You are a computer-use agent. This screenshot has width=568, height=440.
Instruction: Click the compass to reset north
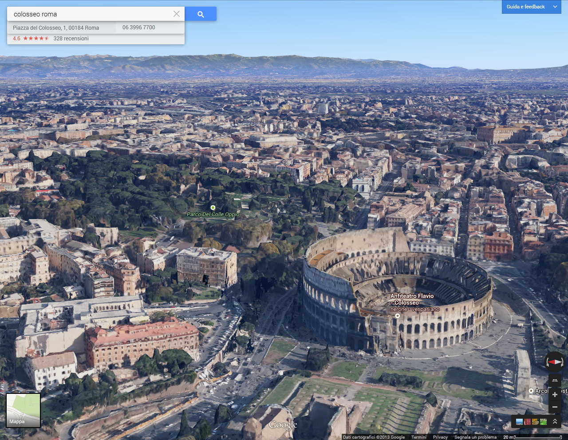(x=554, y=362)
